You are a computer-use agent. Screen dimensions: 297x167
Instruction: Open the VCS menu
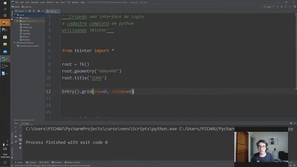click(x=69, y=2)
